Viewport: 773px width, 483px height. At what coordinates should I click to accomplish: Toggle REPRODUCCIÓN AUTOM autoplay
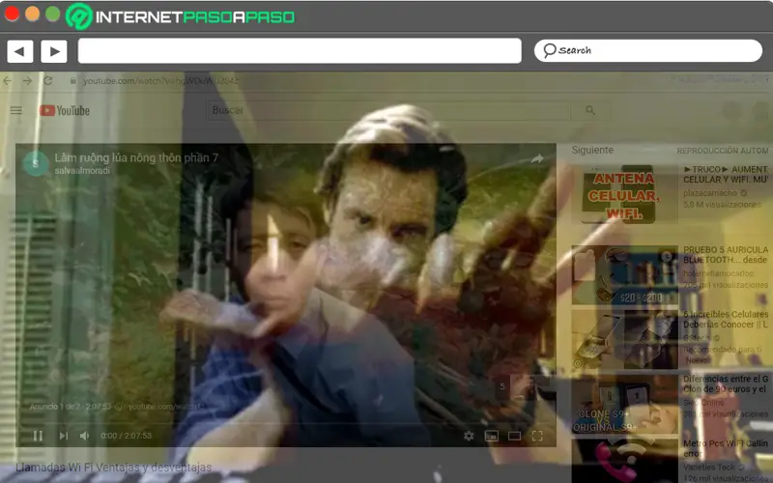[x=723, y=151]
